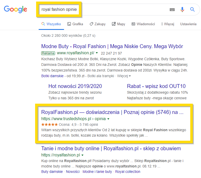Switch to the Wiadomości tab
This screenshot has width=201, height=178.
[x=143, y=24]
